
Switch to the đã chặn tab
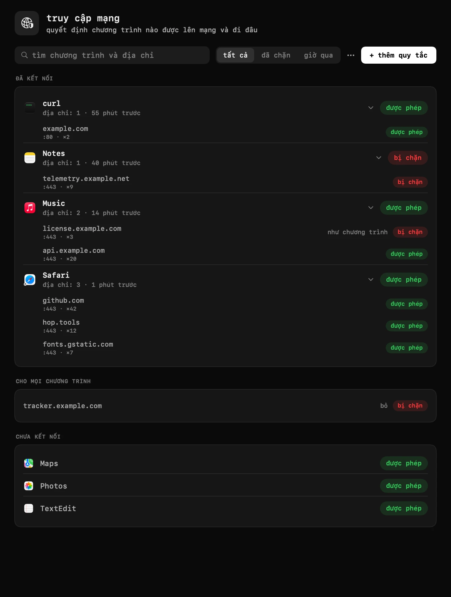(276, 55)
